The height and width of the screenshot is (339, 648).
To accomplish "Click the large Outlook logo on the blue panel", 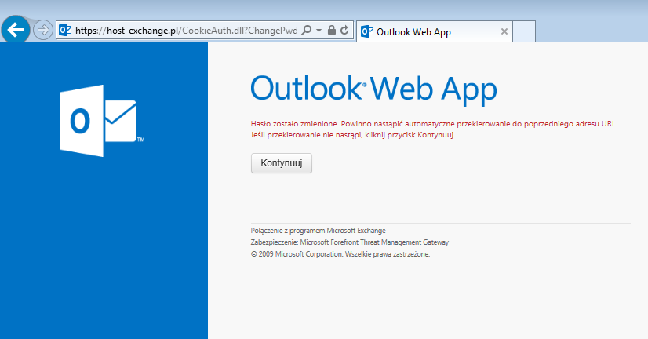I will click(102, 121).
